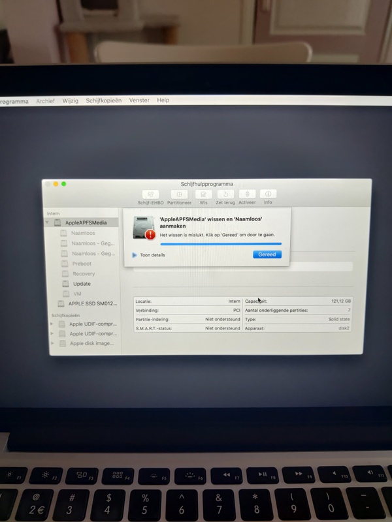Click the green zoom window button
The width and height of the screenshot is (392, 522).
pos(63,184)
